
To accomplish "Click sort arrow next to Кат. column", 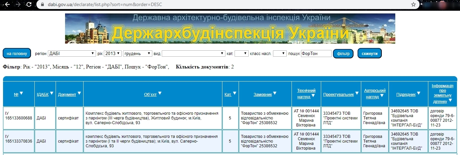I will point(235,93).
